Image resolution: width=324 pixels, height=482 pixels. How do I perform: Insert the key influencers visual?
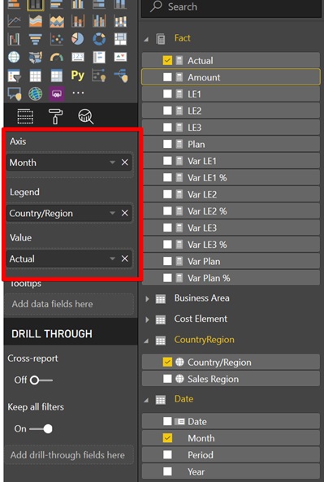(99, 76)
